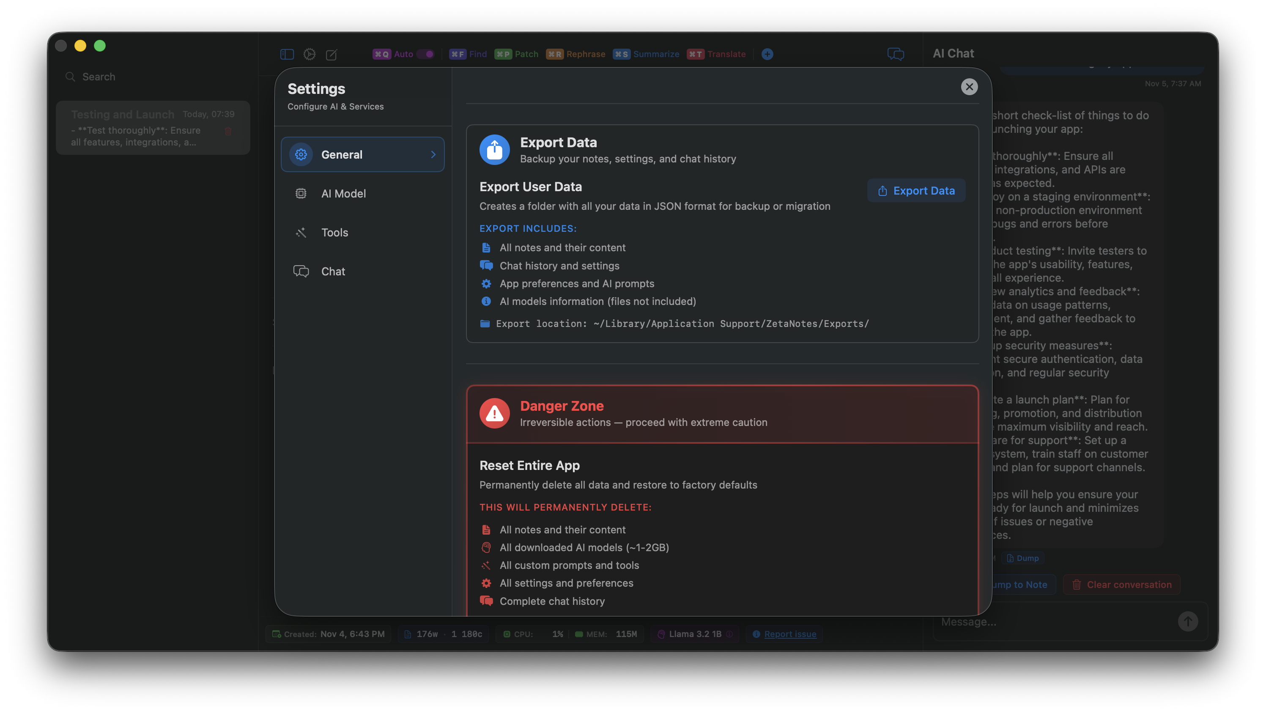Image resolution: width=1266 pixels, height=714 pixels.
Task: Open the AI Model settings section
Action: coord(343,193)
